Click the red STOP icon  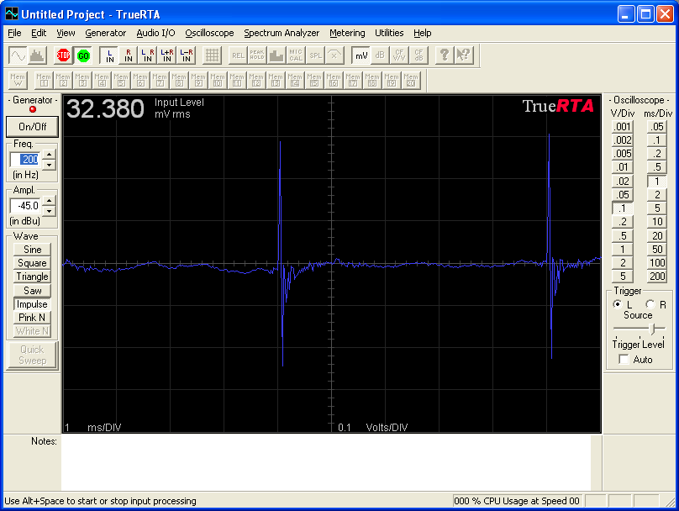(x=63, y=55)
